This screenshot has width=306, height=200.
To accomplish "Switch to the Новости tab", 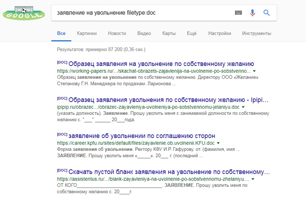I will click(117, 33).
